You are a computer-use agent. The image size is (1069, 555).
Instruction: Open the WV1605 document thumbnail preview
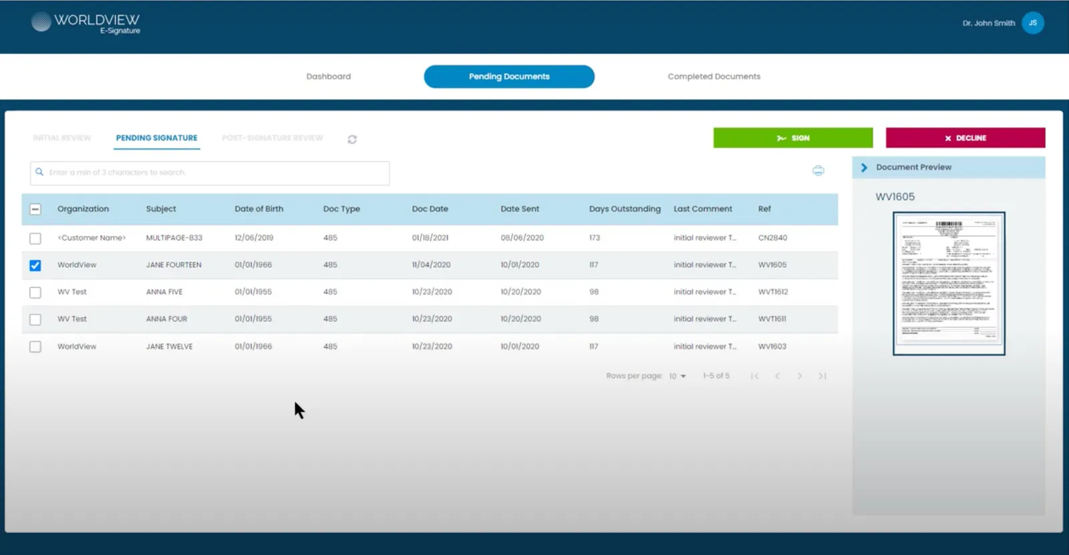pos(949,283)
